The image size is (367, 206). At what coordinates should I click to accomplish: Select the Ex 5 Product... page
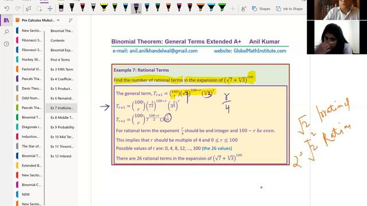tap(61, 89)
